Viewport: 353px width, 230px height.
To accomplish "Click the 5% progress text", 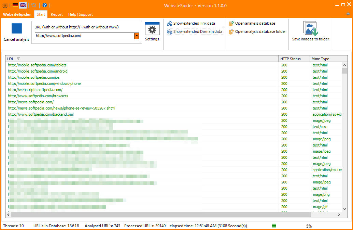I will (309, 226).
